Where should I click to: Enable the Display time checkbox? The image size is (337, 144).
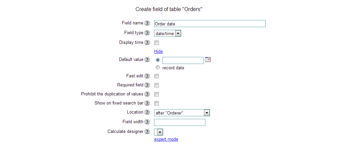tap(157, 43)
